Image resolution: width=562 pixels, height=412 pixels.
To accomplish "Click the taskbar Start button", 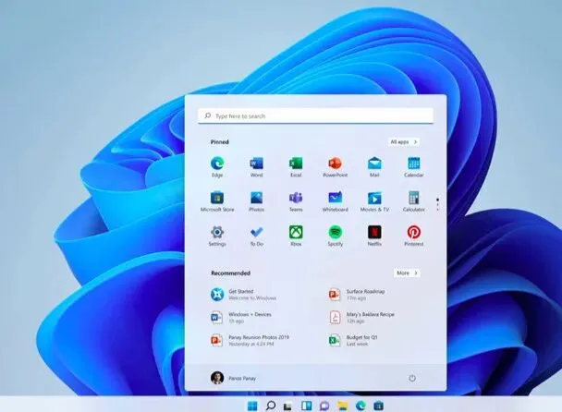I will point(252,406).
